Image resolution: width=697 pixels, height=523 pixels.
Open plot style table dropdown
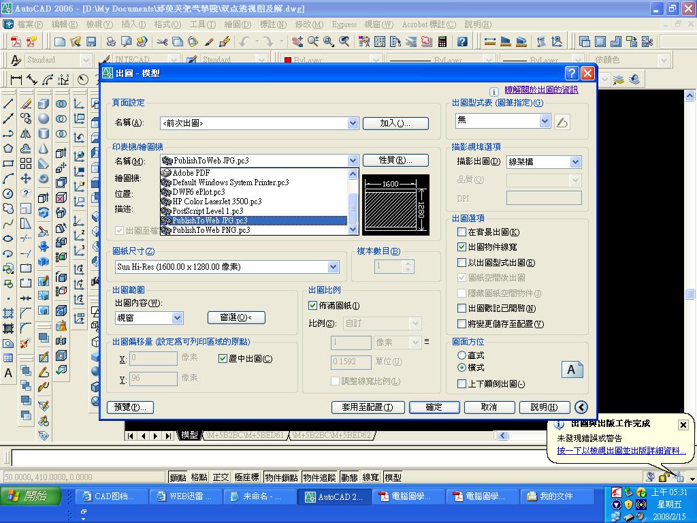click(x=545, y=121)
